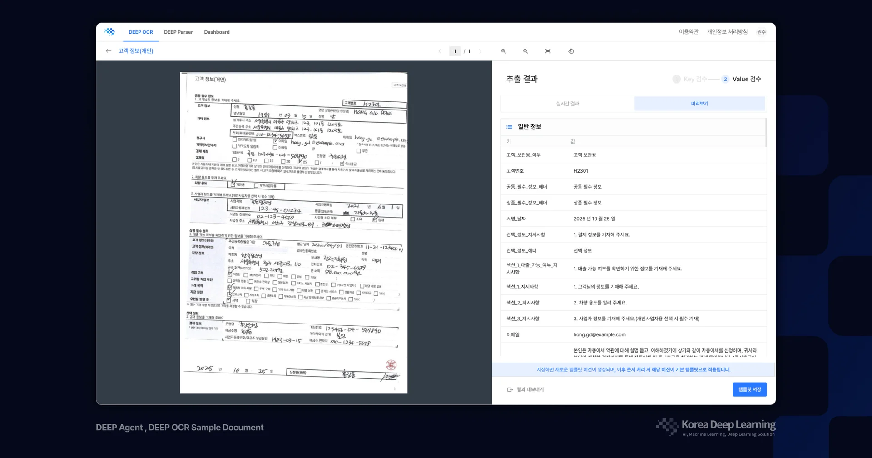Screen dimensions: 872x458
Task: Click the zoom in magnifier icon
Action: [503, 51]
